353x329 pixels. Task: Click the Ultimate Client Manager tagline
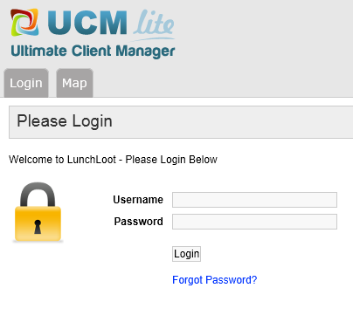93,51
